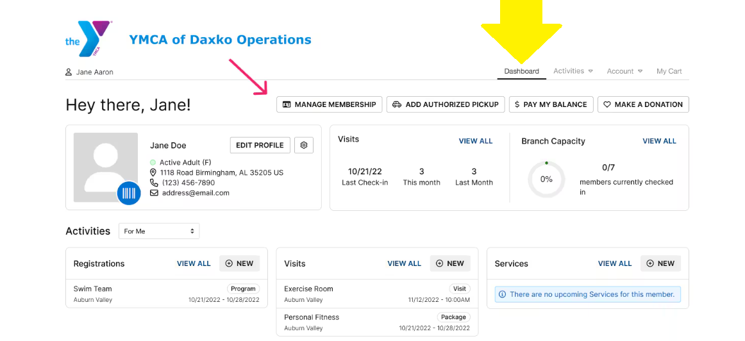Click the user icon beside Jane Aaron
This screenshot has width=745, height=341.
point(69,72)
